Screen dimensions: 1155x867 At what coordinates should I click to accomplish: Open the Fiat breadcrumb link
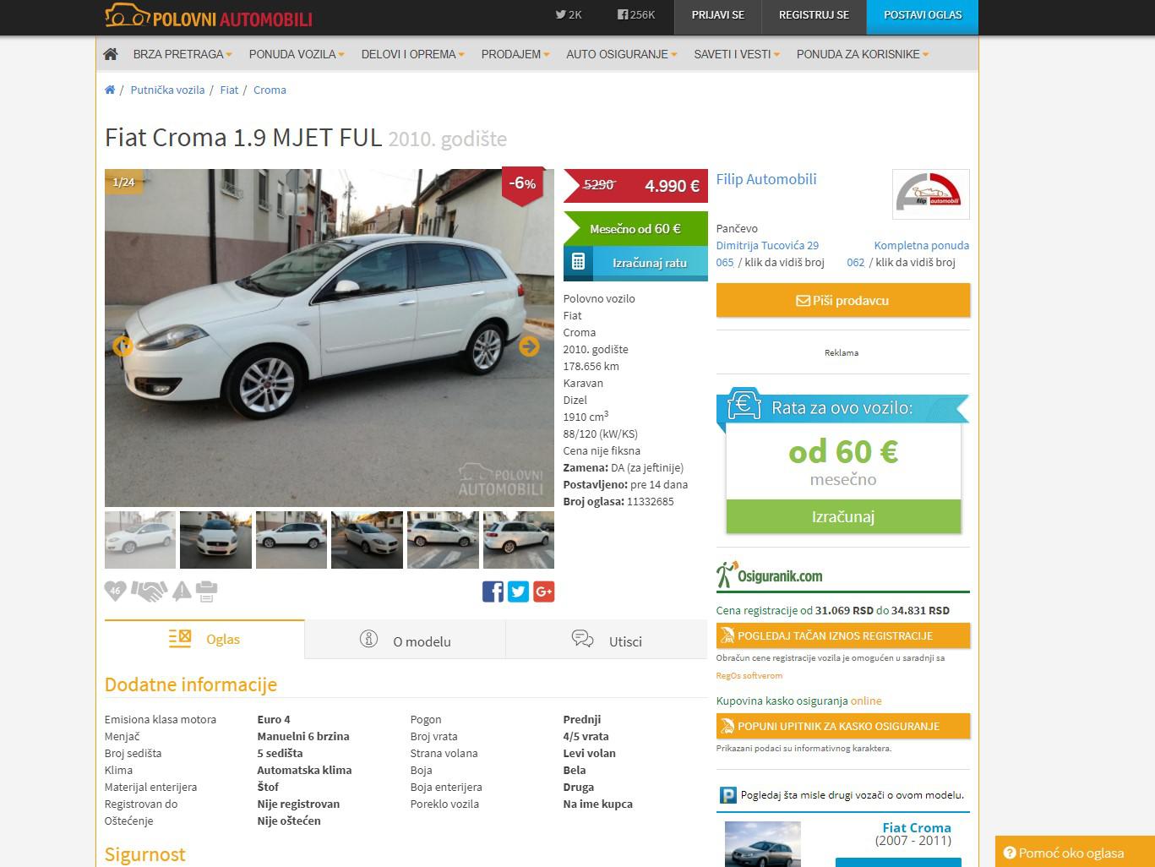click(229, 90)
